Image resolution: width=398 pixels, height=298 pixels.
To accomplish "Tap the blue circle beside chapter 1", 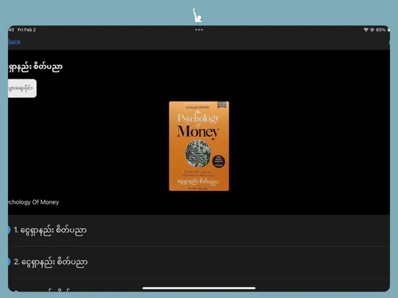I will point(9,230).
